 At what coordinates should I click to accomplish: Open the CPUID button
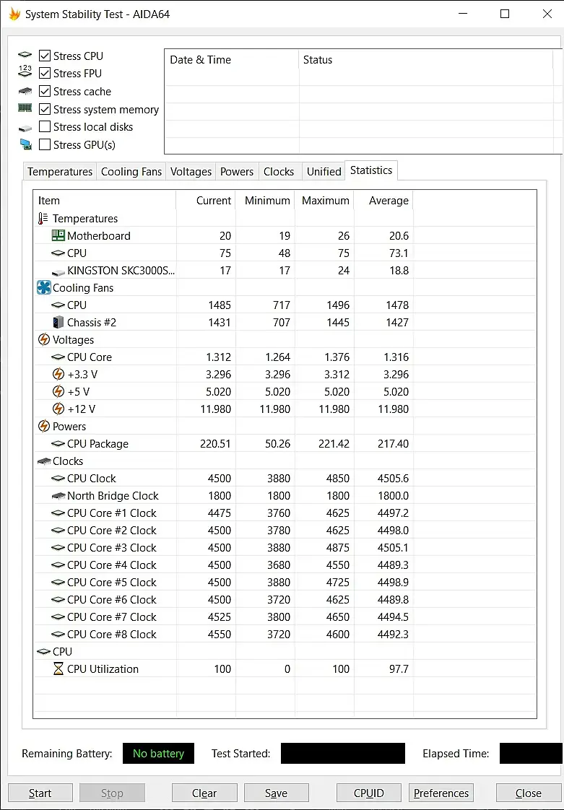tap(368, 793)
